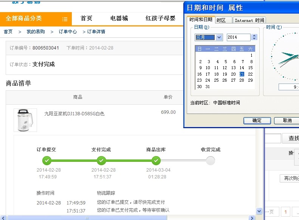Click the horizontal scrollbar left arrow
The width and height of the screenshot is (299, 220).
pyautogui.click(x=3, y=218)
